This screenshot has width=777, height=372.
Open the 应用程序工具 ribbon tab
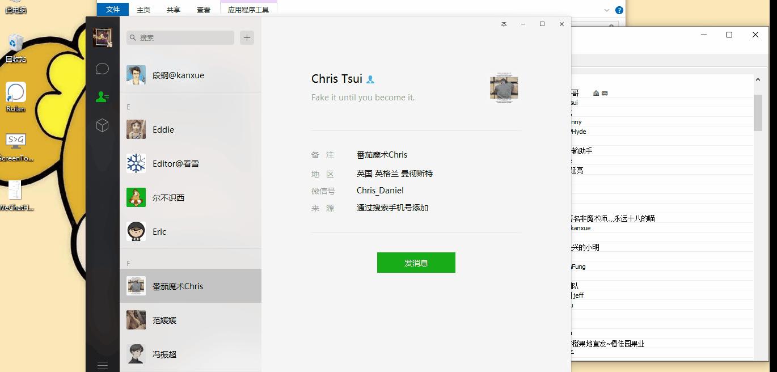click(x=248, y=10)
